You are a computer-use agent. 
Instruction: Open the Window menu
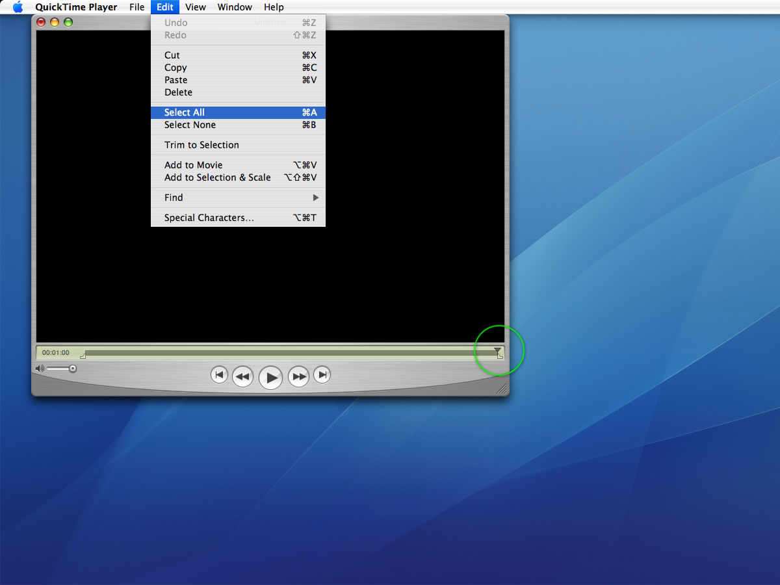pyautogui.click(x=235, y=7)
